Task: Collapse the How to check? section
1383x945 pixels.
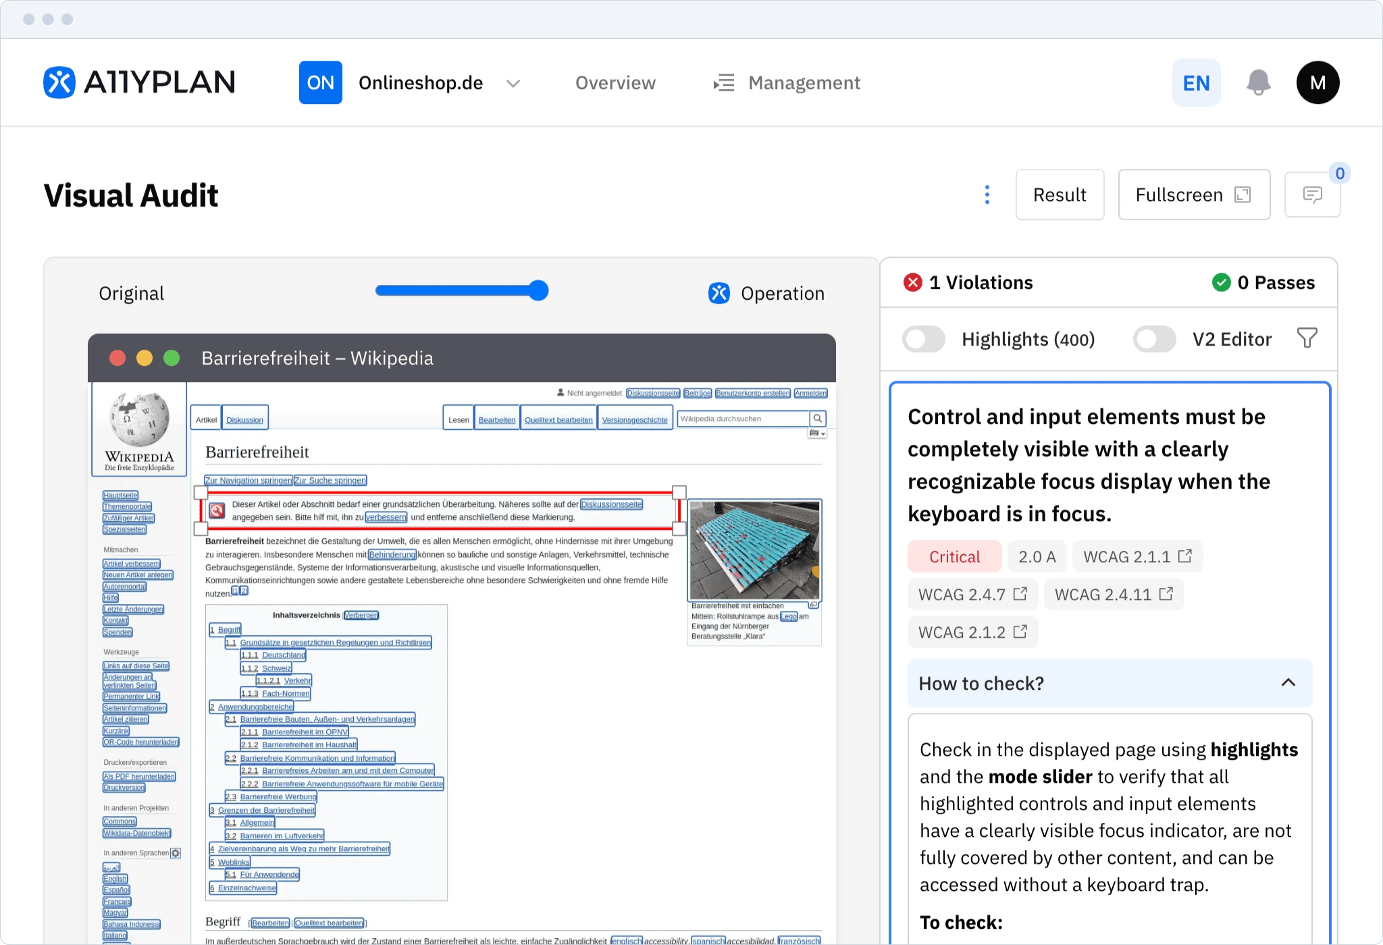Action: click(1288, 683)
